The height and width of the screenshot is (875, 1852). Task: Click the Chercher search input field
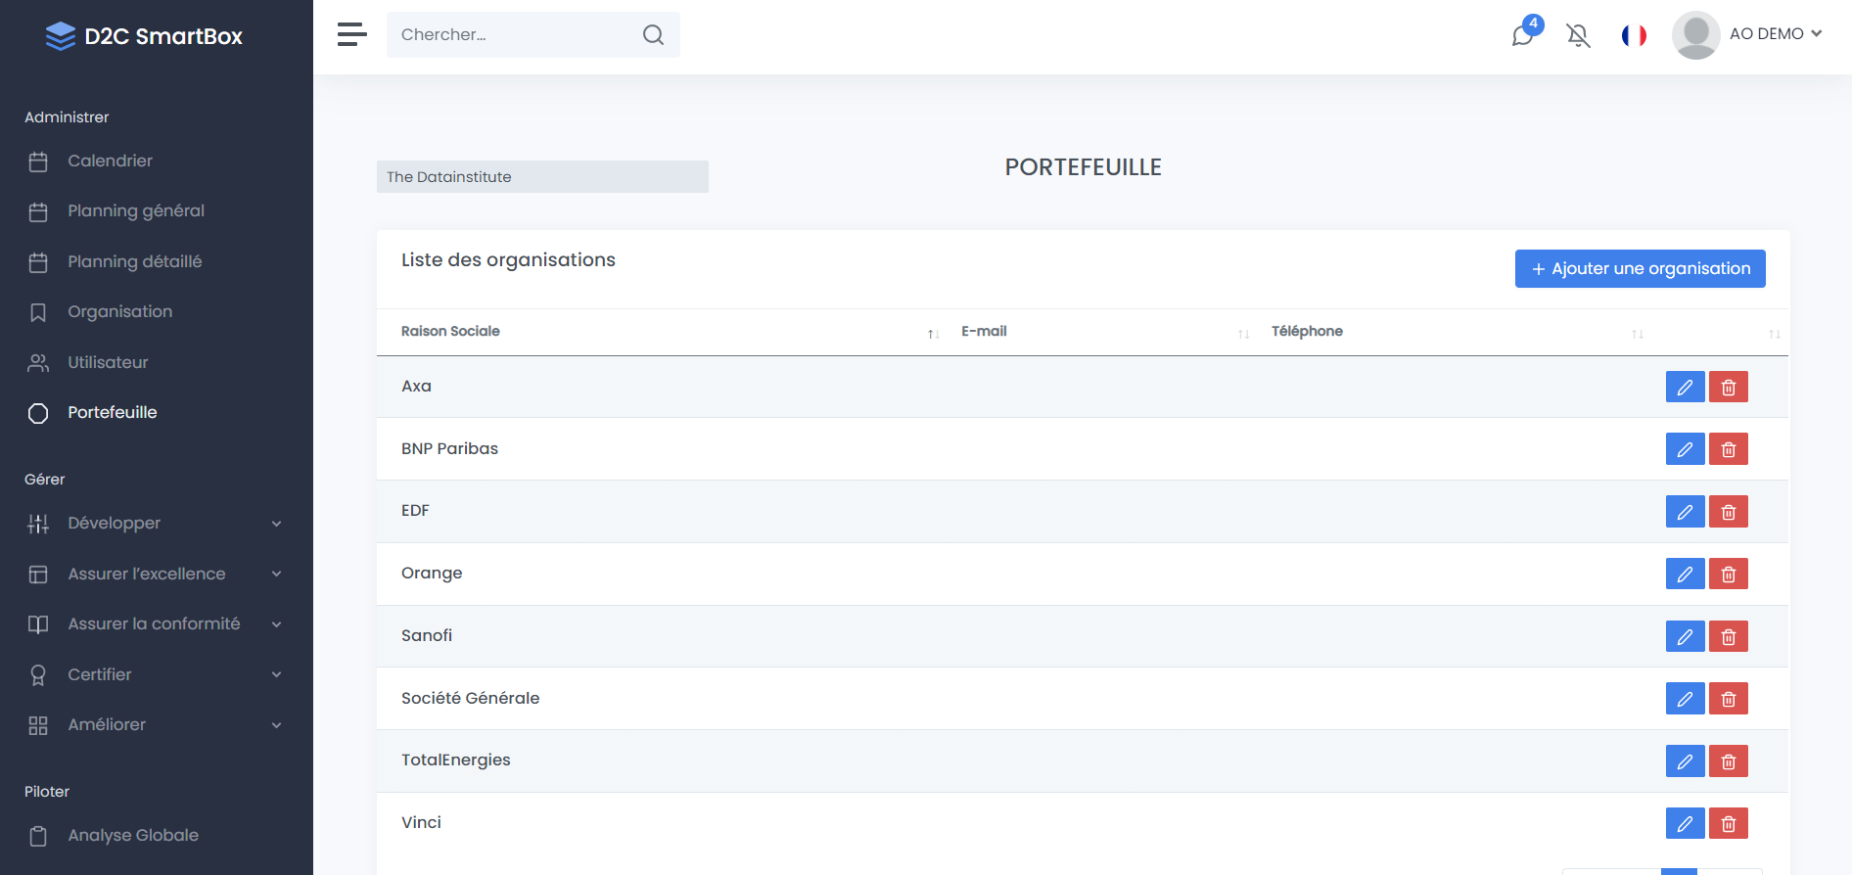[514, 35]
